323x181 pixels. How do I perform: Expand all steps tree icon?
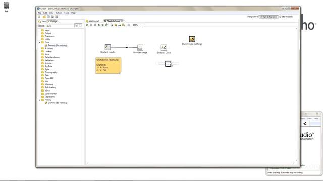coord(76,26)
